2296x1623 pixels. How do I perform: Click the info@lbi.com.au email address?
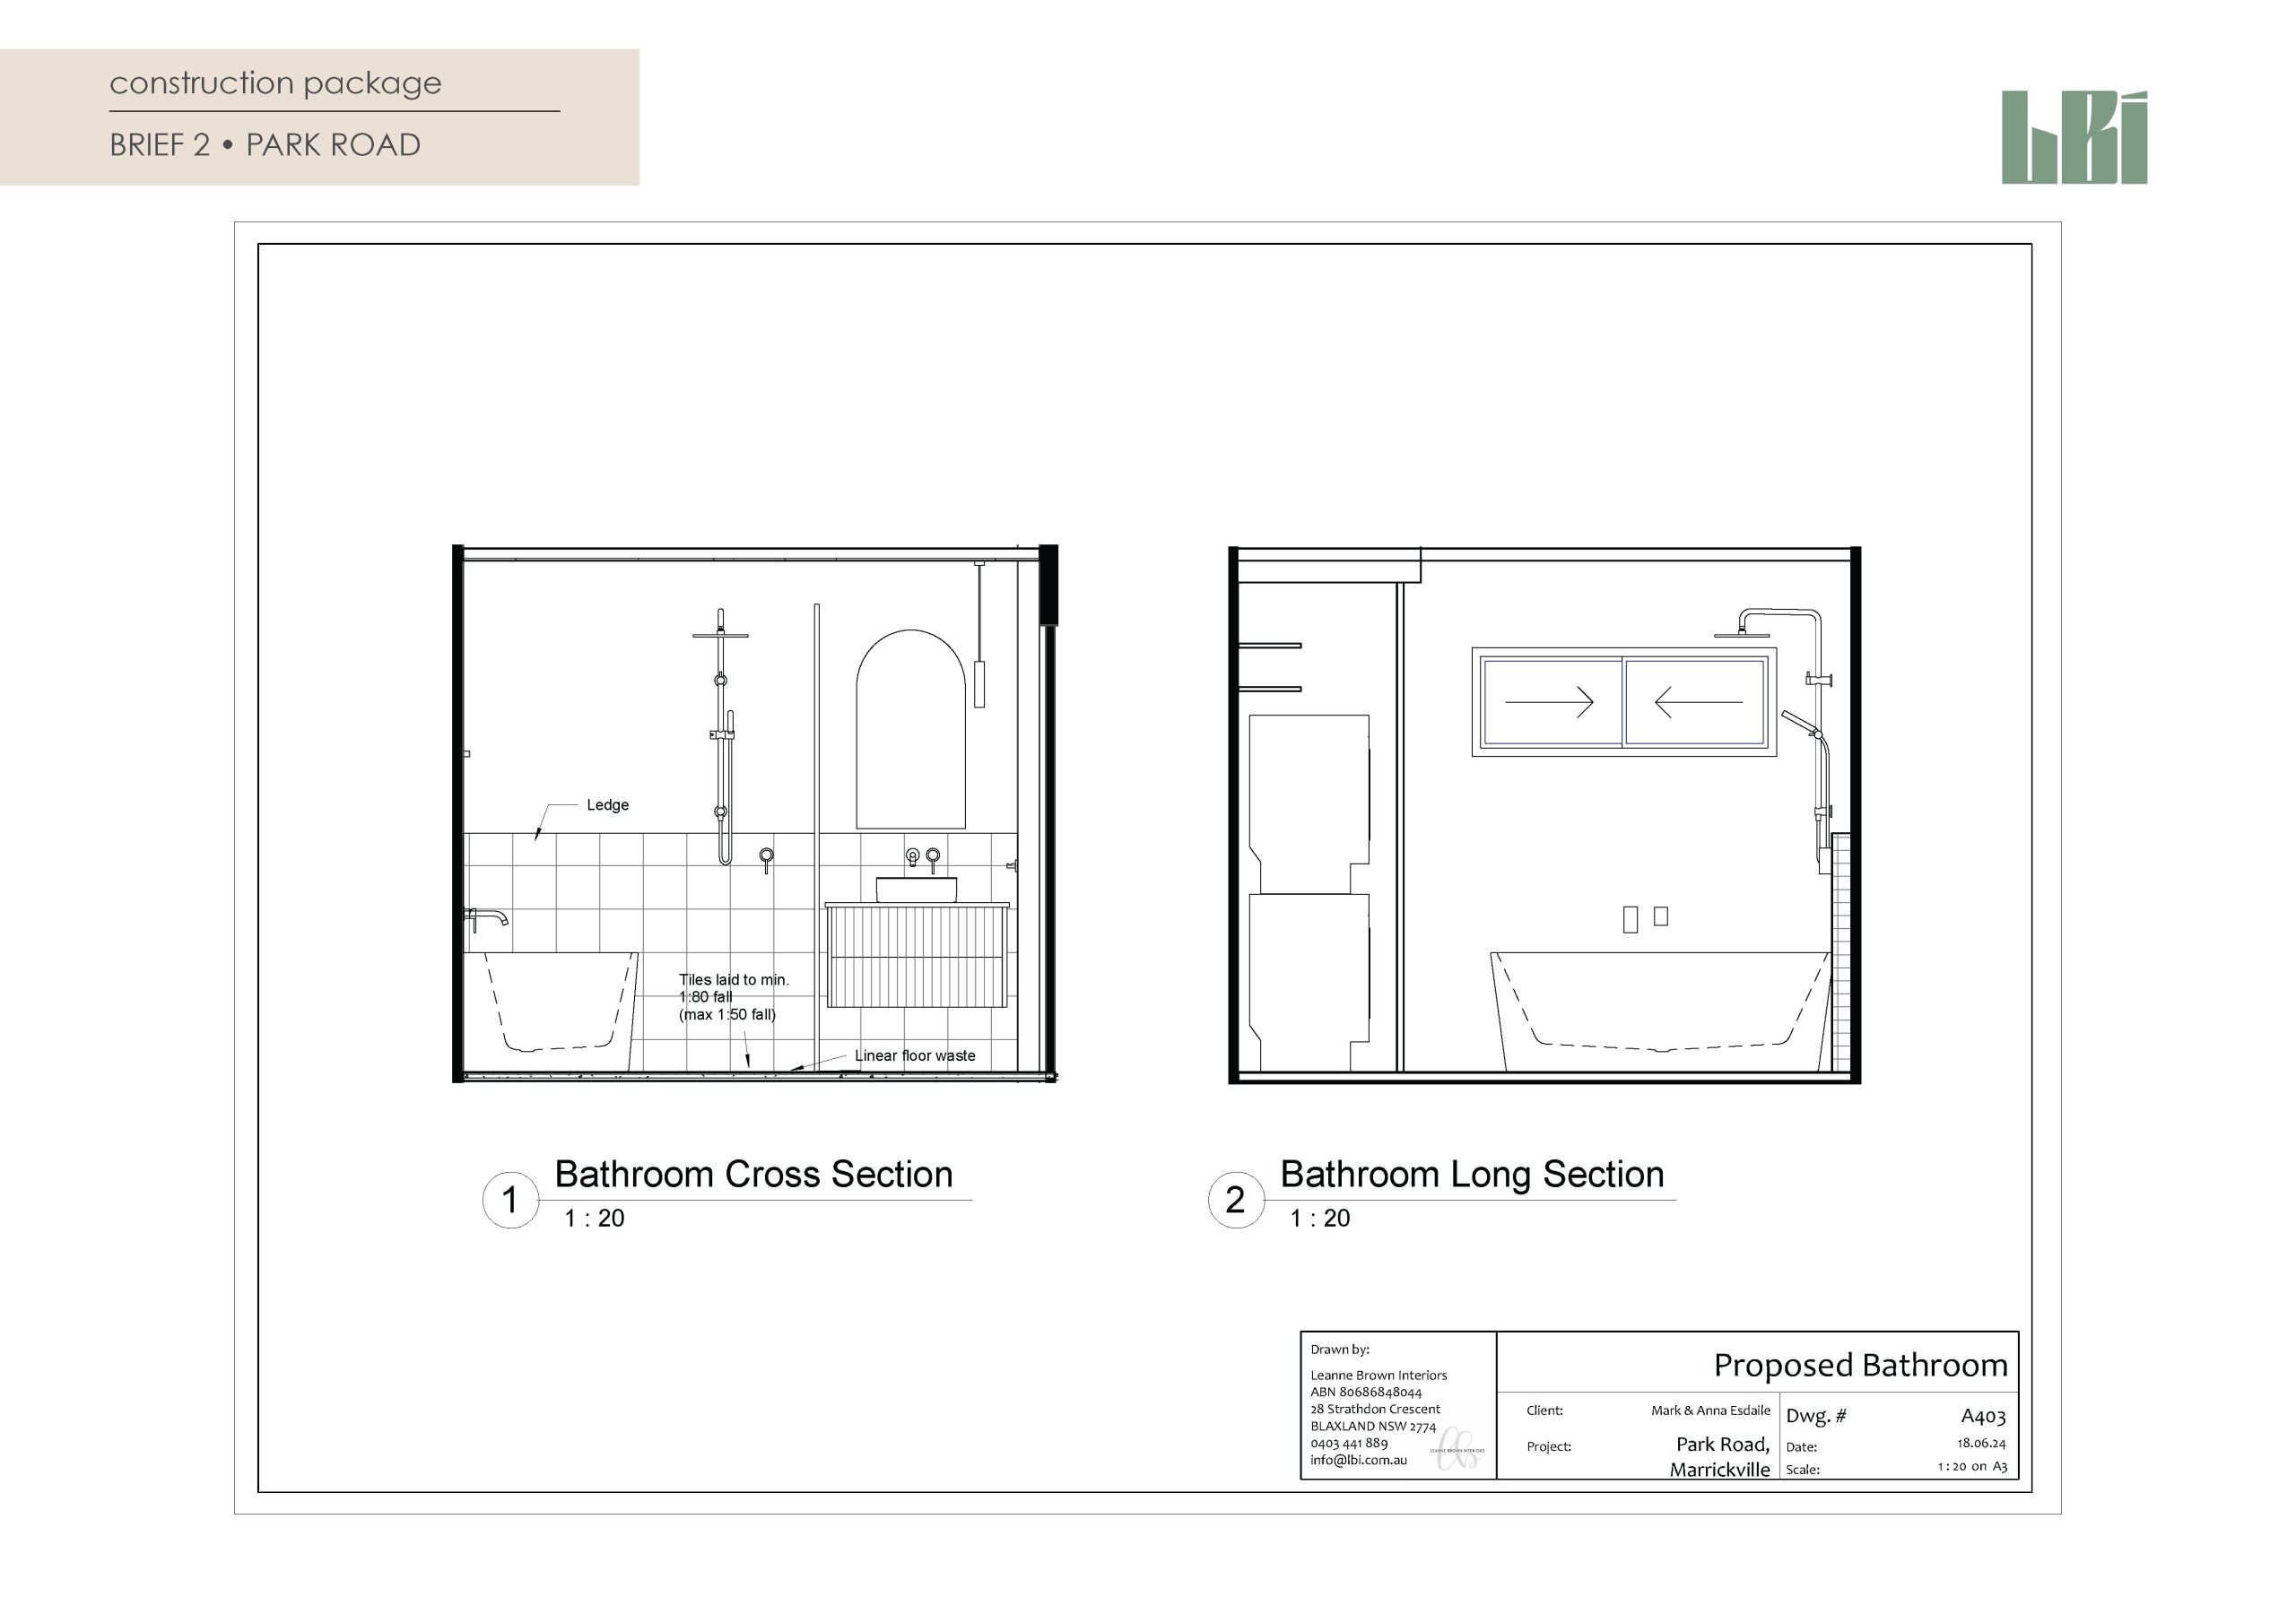pos(1358,1460)
